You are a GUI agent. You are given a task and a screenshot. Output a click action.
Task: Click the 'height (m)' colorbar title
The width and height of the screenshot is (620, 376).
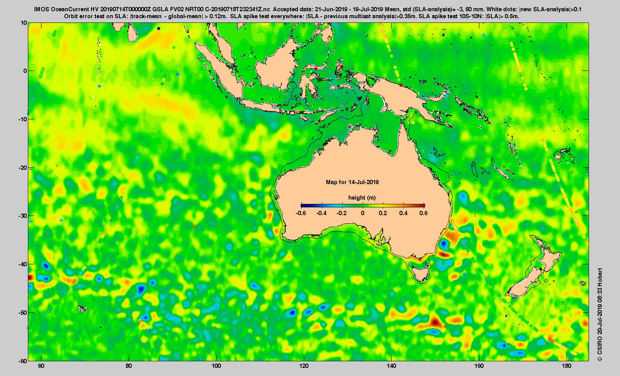(x=362, y=198)
